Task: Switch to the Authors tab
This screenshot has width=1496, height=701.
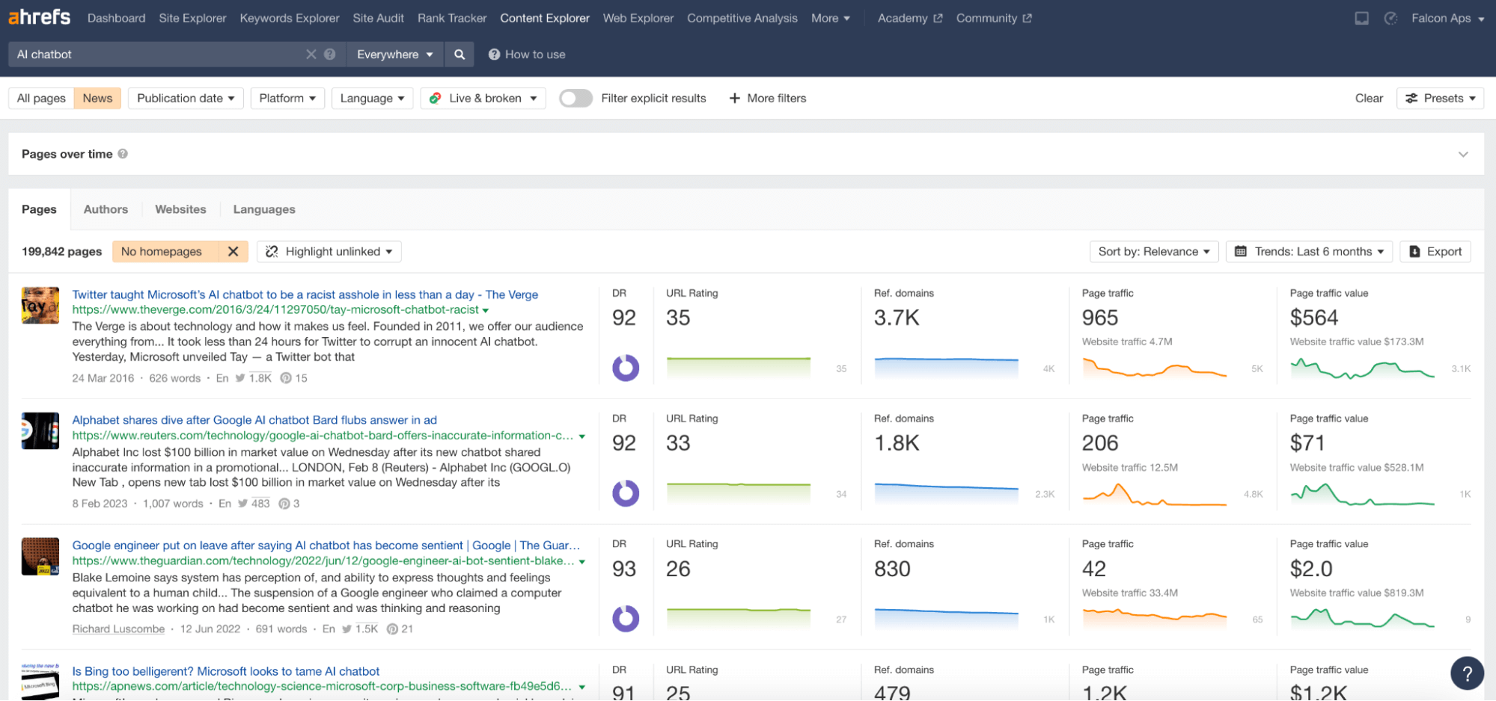Action: pos(106,209)
